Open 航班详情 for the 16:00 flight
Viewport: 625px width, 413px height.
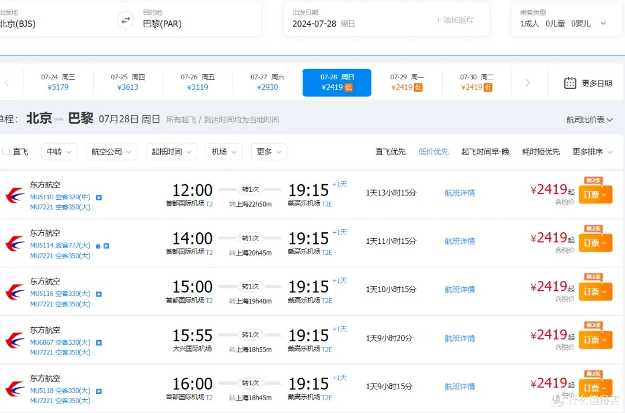pyautogui.click(x=459, y=387)
